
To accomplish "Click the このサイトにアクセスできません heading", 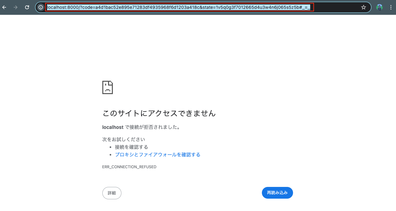I will [159, 113].
